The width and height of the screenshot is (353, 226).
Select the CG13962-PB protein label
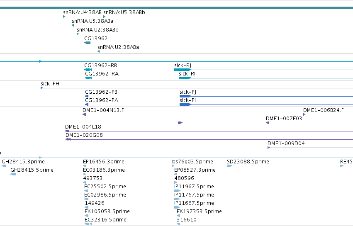[x=101, y=92]
